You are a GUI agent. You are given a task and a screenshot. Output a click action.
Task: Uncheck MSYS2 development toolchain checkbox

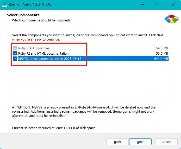15,59
